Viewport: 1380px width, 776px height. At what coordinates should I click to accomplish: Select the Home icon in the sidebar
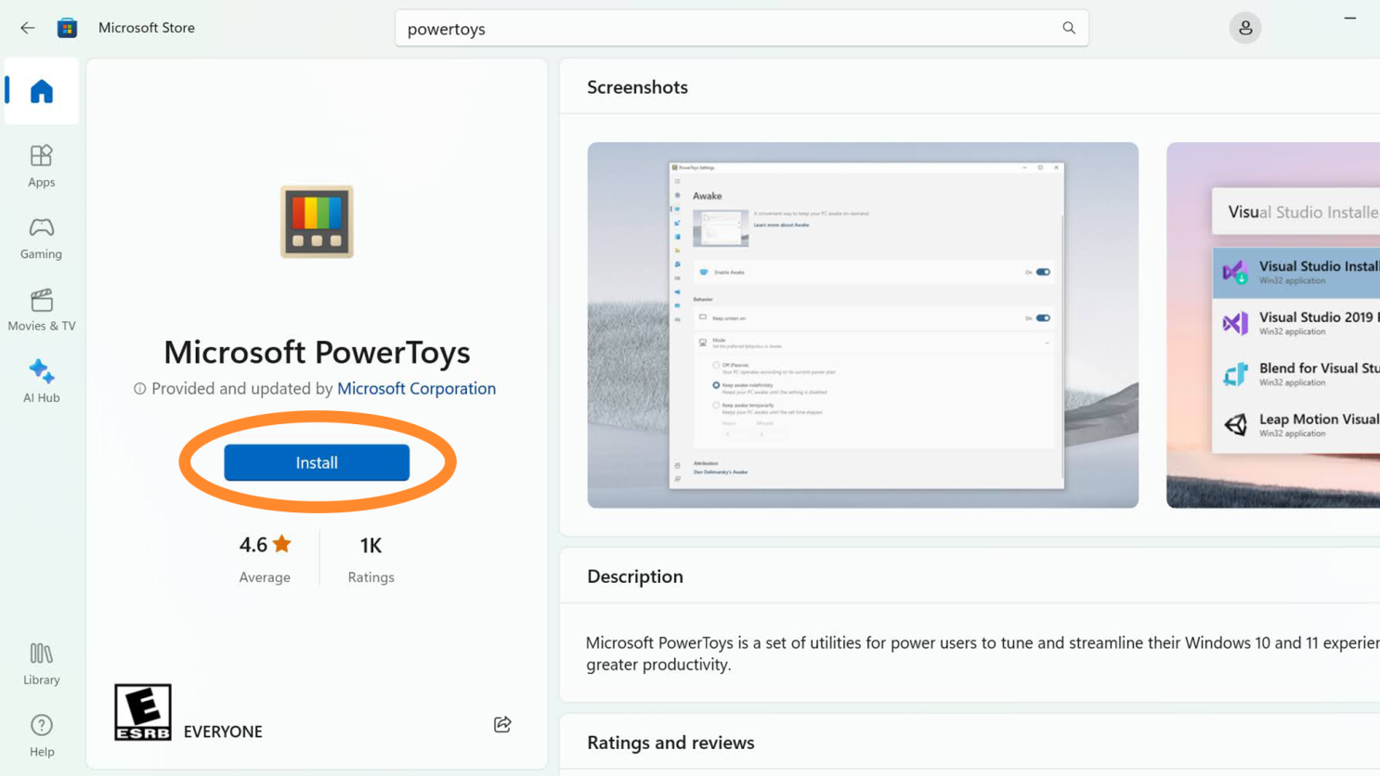[41, 90]
